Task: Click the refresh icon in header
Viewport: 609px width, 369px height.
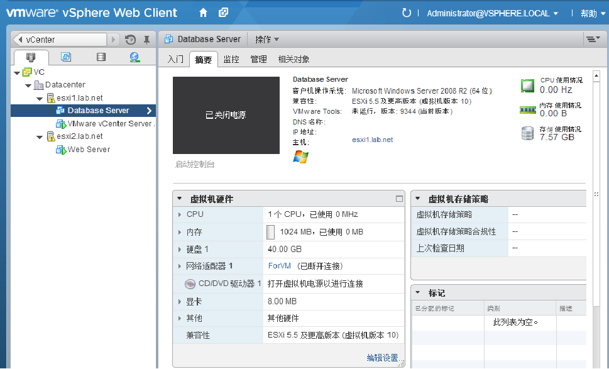Action: pos(406,13)
